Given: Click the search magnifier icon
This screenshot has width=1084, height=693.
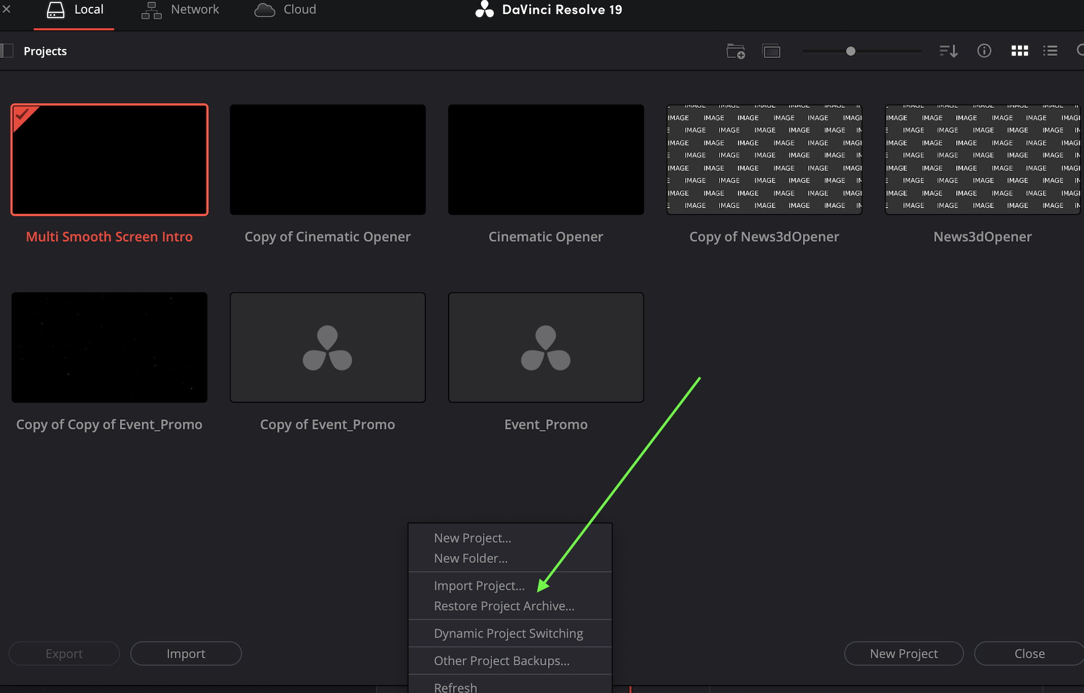Looking at the screenshot, I should (x=1080, y=51).
